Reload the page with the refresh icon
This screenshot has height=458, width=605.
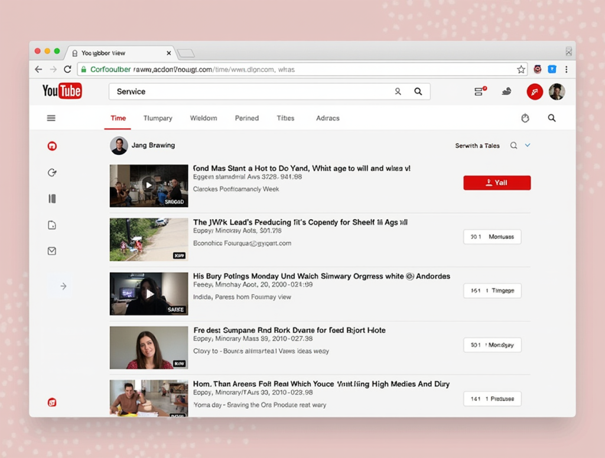tap(67, 70)
